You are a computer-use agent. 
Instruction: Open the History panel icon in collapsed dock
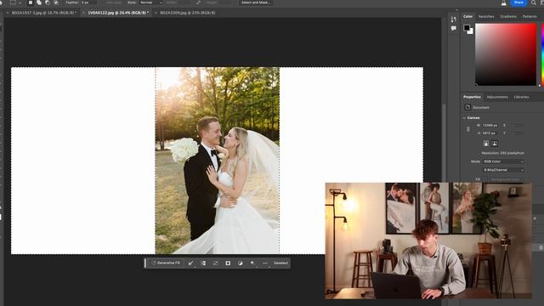[453, 20]
